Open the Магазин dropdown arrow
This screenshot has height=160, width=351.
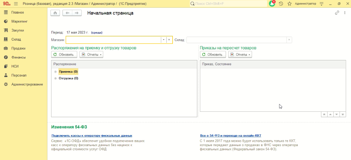pos(164,40)
